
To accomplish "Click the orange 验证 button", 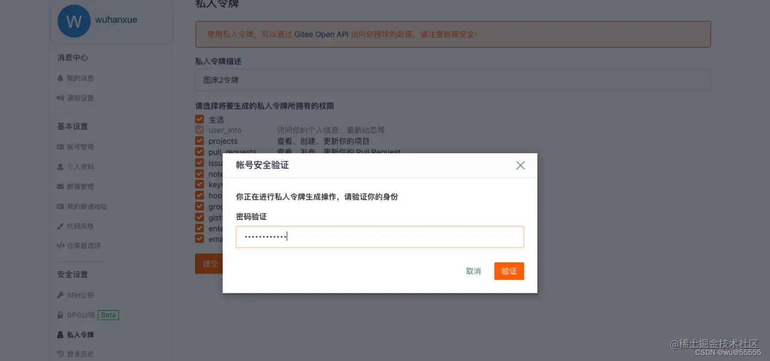I will [x=509, y=271].
